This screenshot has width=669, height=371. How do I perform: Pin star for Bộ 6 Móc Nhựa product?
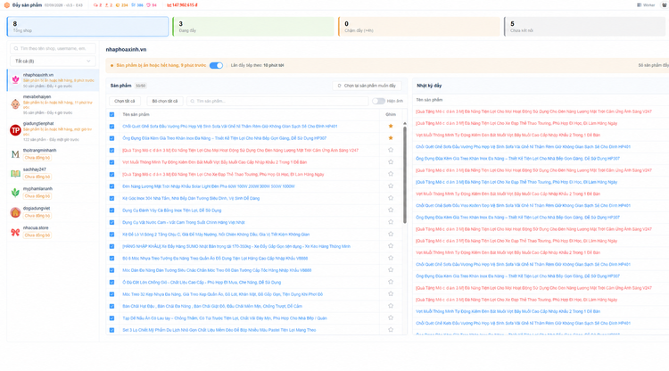click(x=391, y=258)
